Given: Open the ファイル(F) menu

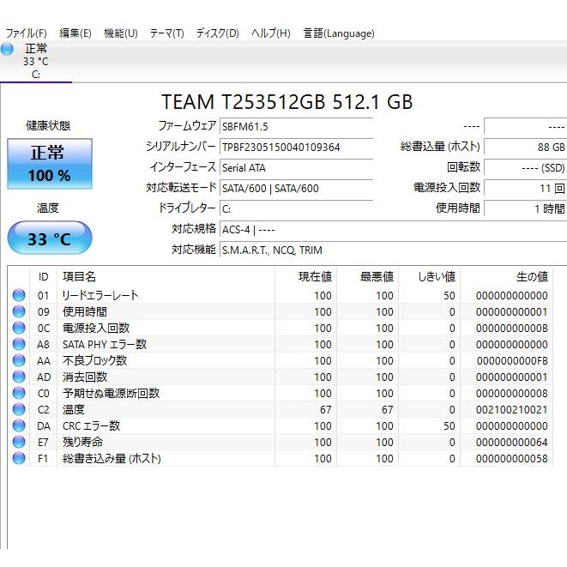Looking at the screenshot, I should (x=27, y=33).
